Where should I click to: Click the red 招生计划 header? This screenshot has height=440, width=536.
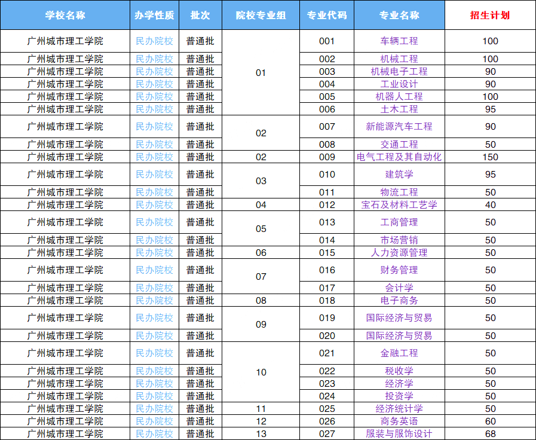(x=490, y=15)
